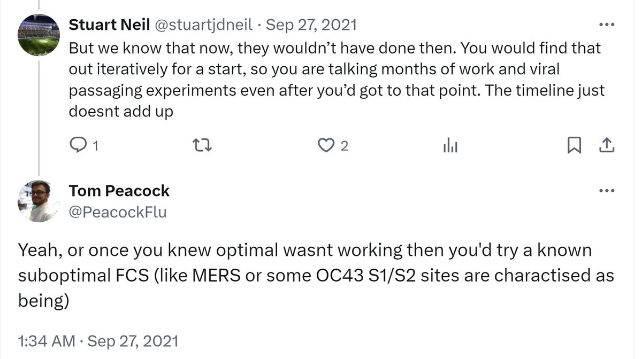Open the Sep 27, 2021 tweet date
The width and height of the screenshot is (642, 359).
click(311, 25)
